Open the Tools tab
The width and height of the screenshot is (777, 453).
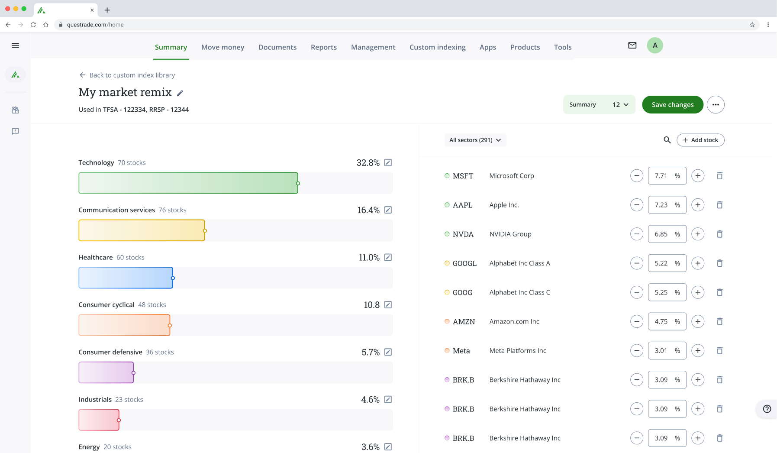point(563,47)
